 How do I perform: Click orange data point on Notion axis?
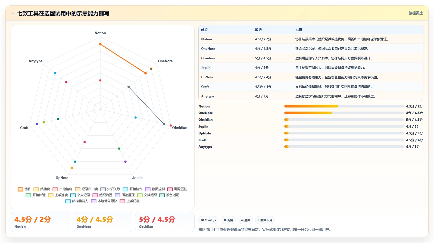[100, 44]
